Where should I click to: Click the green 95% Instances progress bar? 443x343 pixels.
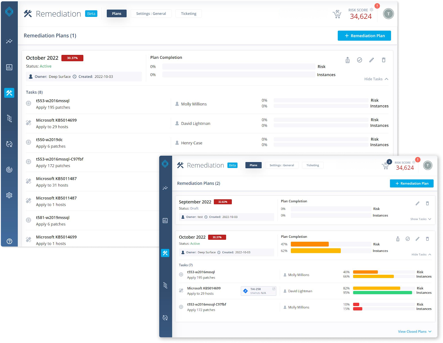pos(382,292)
